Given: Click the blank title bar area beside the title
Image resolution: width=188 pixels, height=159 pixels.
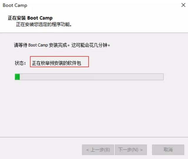Looking at the screenshot, I should tap(103, 5).
